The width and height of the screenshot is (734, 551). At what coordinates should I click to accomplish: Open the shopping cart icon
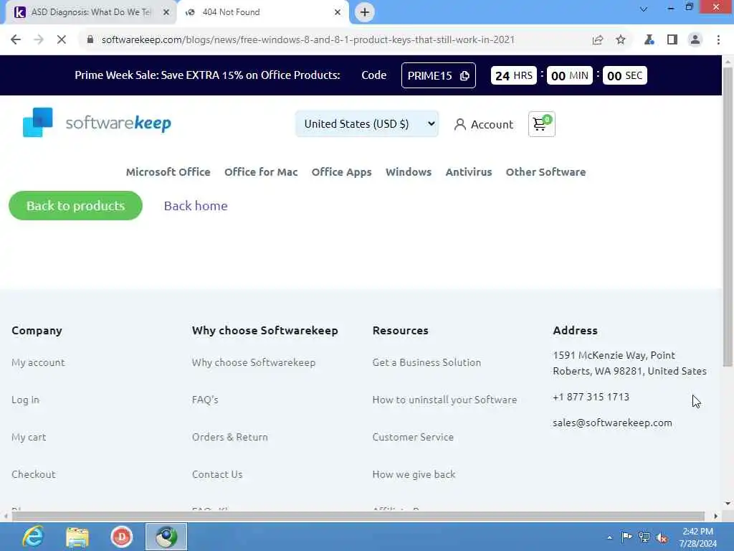[542, 124]
